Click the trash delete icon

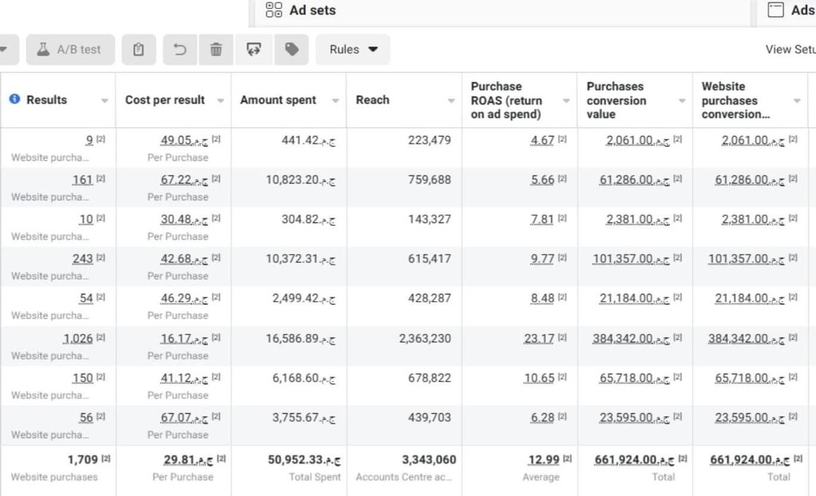[x=216, y=49]
